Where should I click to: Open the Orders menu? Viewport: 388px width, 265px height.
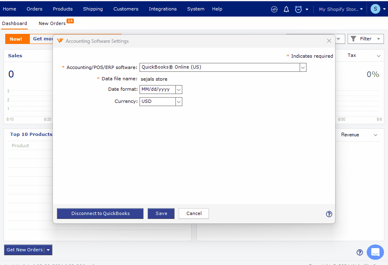coord(34,9)
